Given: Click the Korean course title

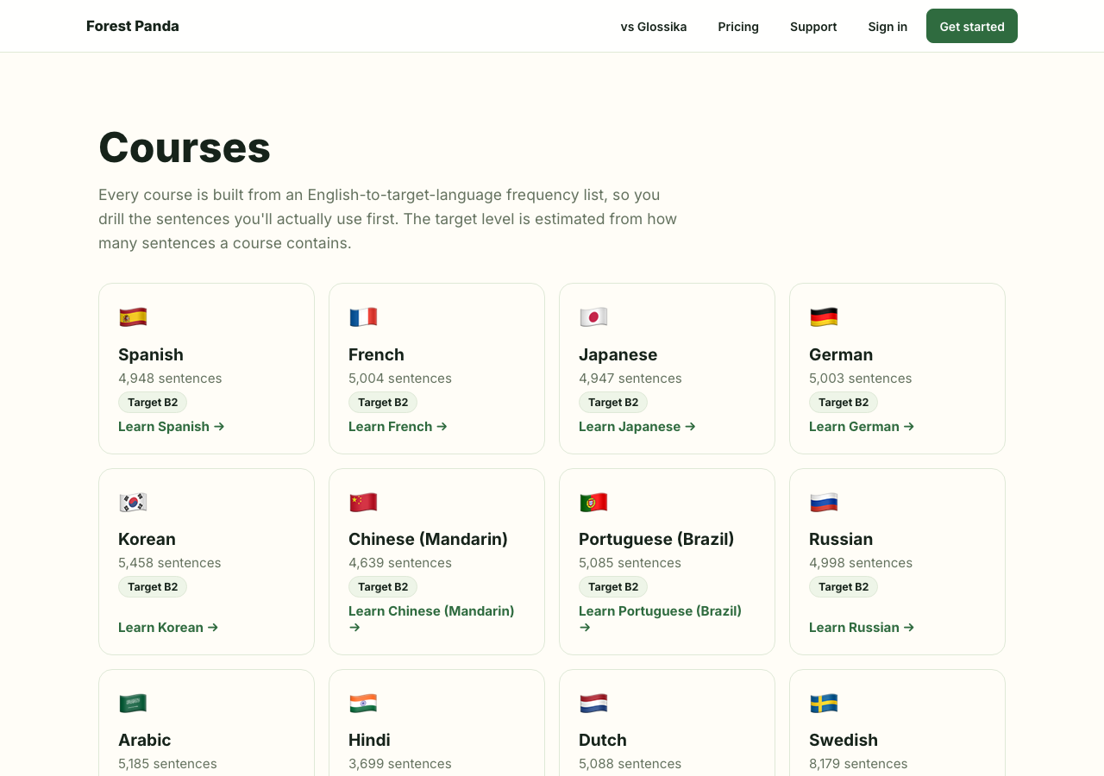Looking at the screenshot, I should 147,539.
